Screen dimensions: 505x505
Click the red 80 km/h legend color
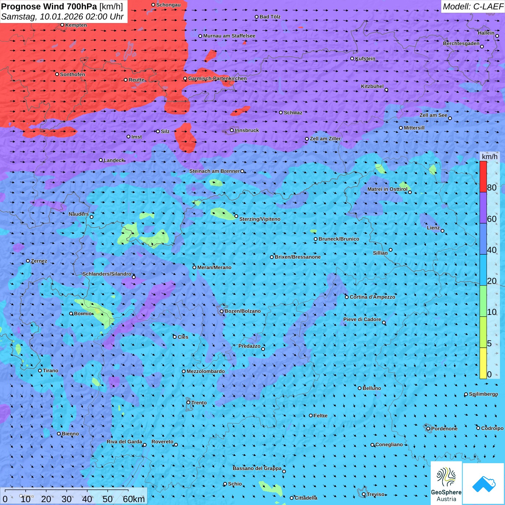(483, 176)
